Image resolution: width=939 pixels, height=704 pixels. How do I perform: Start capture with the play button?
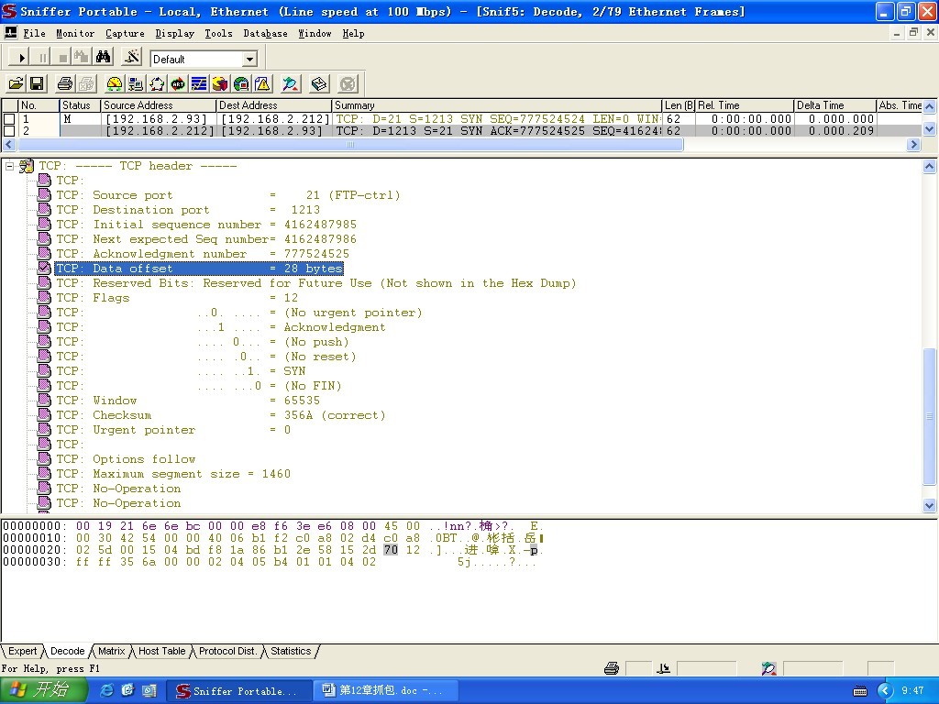coord(21,58)
